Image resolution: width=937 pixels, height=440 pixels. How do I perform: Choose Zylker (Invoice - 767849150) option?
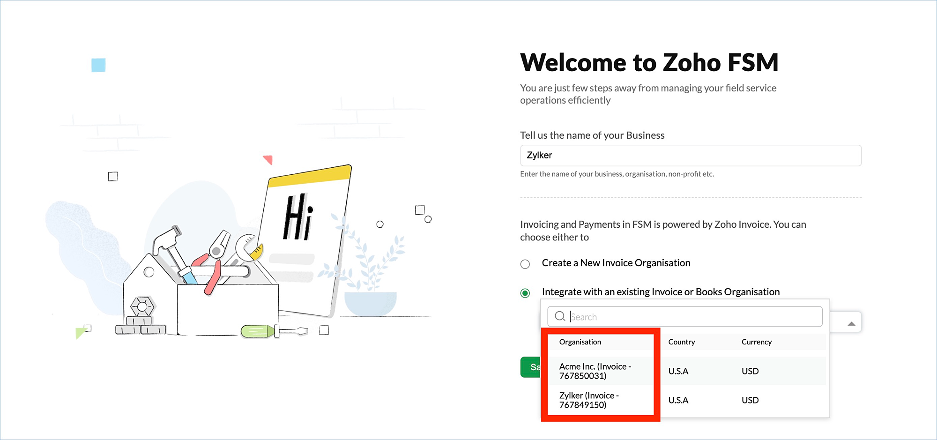589,400
